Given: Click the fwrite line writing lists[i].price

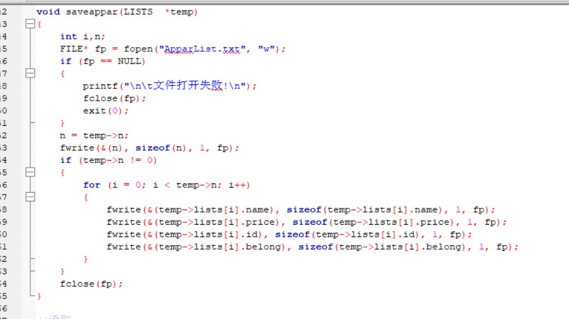Looking at the screenshot, I should (x=307, y=222).
